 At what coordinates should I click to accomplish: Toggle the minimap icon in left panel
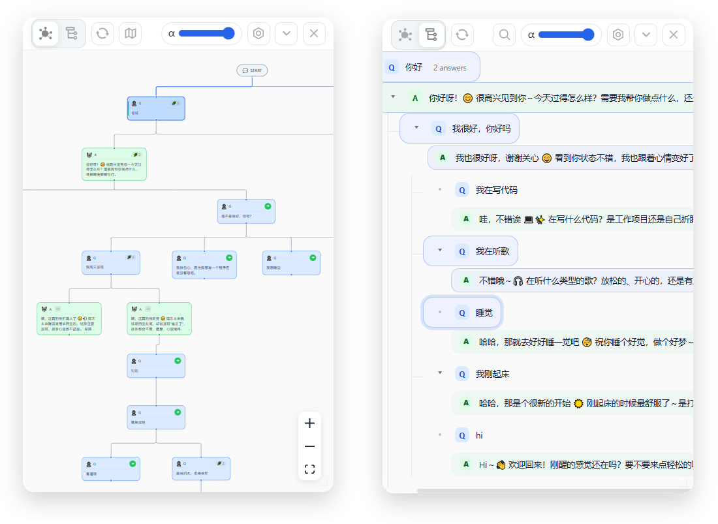pos(131,33)
